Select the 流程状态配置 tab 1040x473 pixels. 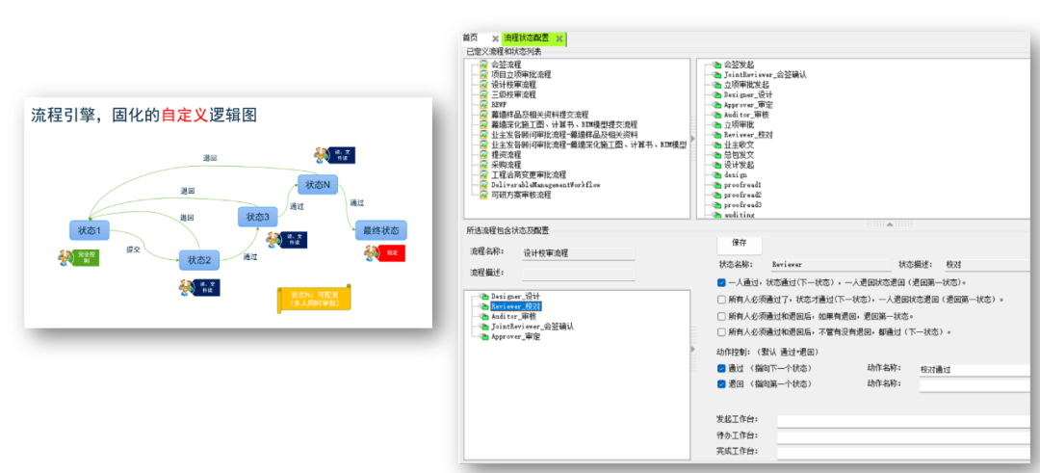527,38
